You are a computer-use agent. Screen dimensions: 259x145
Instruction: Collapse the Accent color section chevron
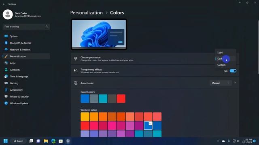tap(235, 83)
